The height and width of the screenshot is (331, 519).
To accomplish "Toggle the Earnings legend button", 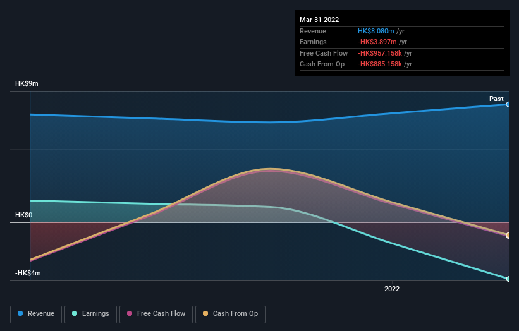I will (x=90, y=314).
